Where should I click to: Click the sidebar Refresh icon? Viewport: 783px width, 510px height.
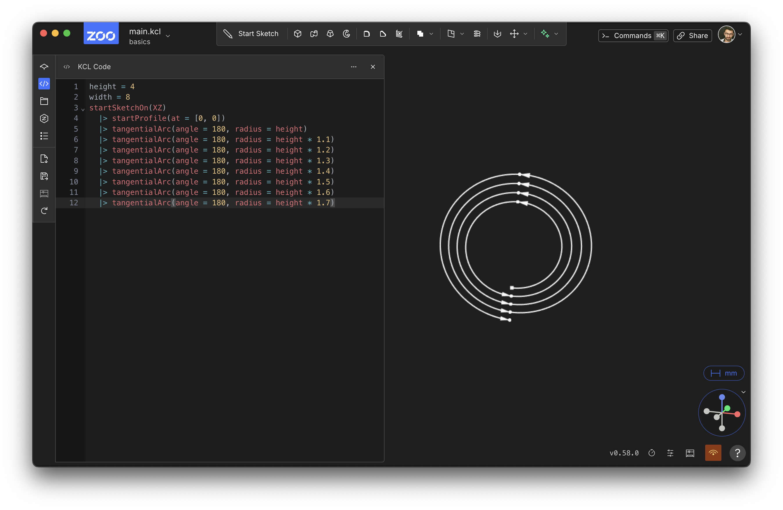click(x=44, y=211)
